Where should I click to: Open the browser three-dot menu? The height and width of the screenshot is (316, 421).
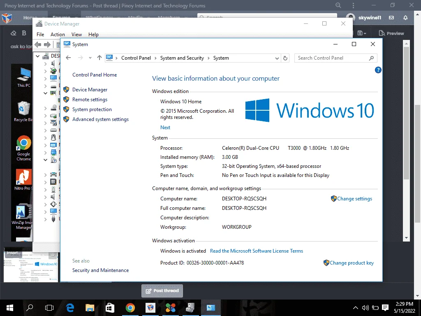[353, 5]
